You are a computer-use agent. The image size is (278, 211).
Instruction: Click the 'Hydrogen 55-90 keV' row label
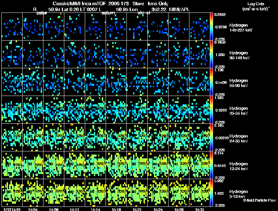tap(239, 83)
